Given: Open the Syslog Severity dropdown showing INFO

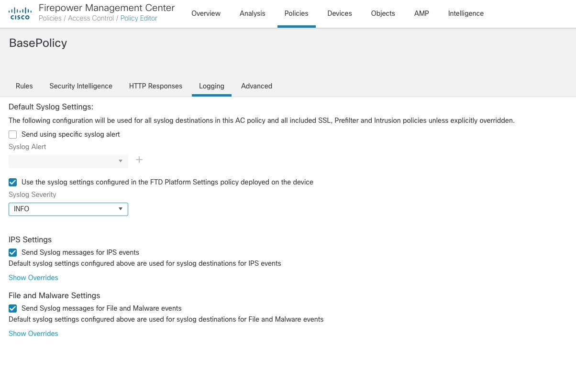Looking at the screenshot, I should tap(68, 209).
